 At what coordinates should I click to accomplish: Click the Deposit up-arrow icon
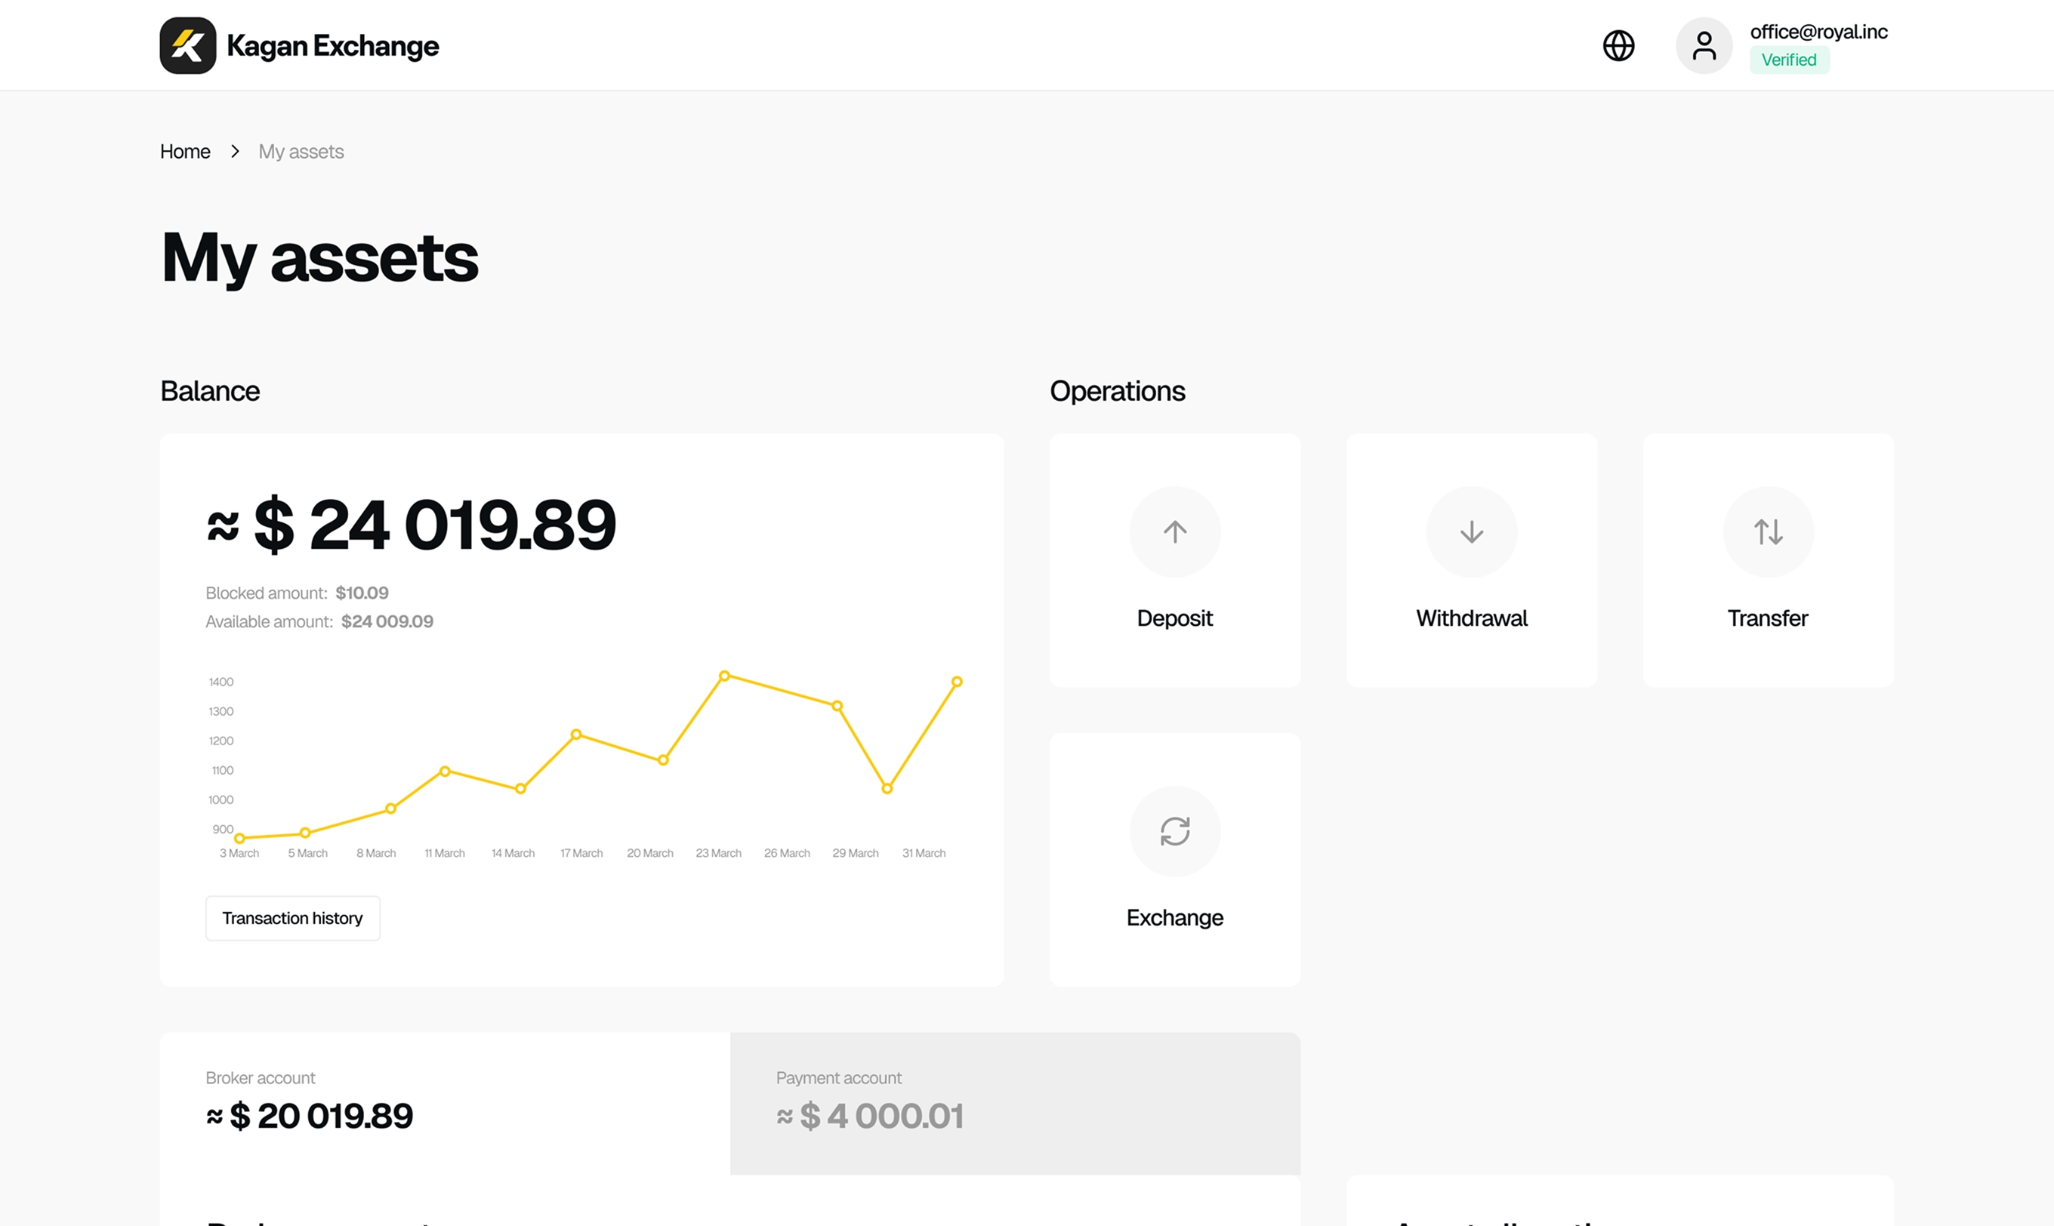click(1174, 531)
